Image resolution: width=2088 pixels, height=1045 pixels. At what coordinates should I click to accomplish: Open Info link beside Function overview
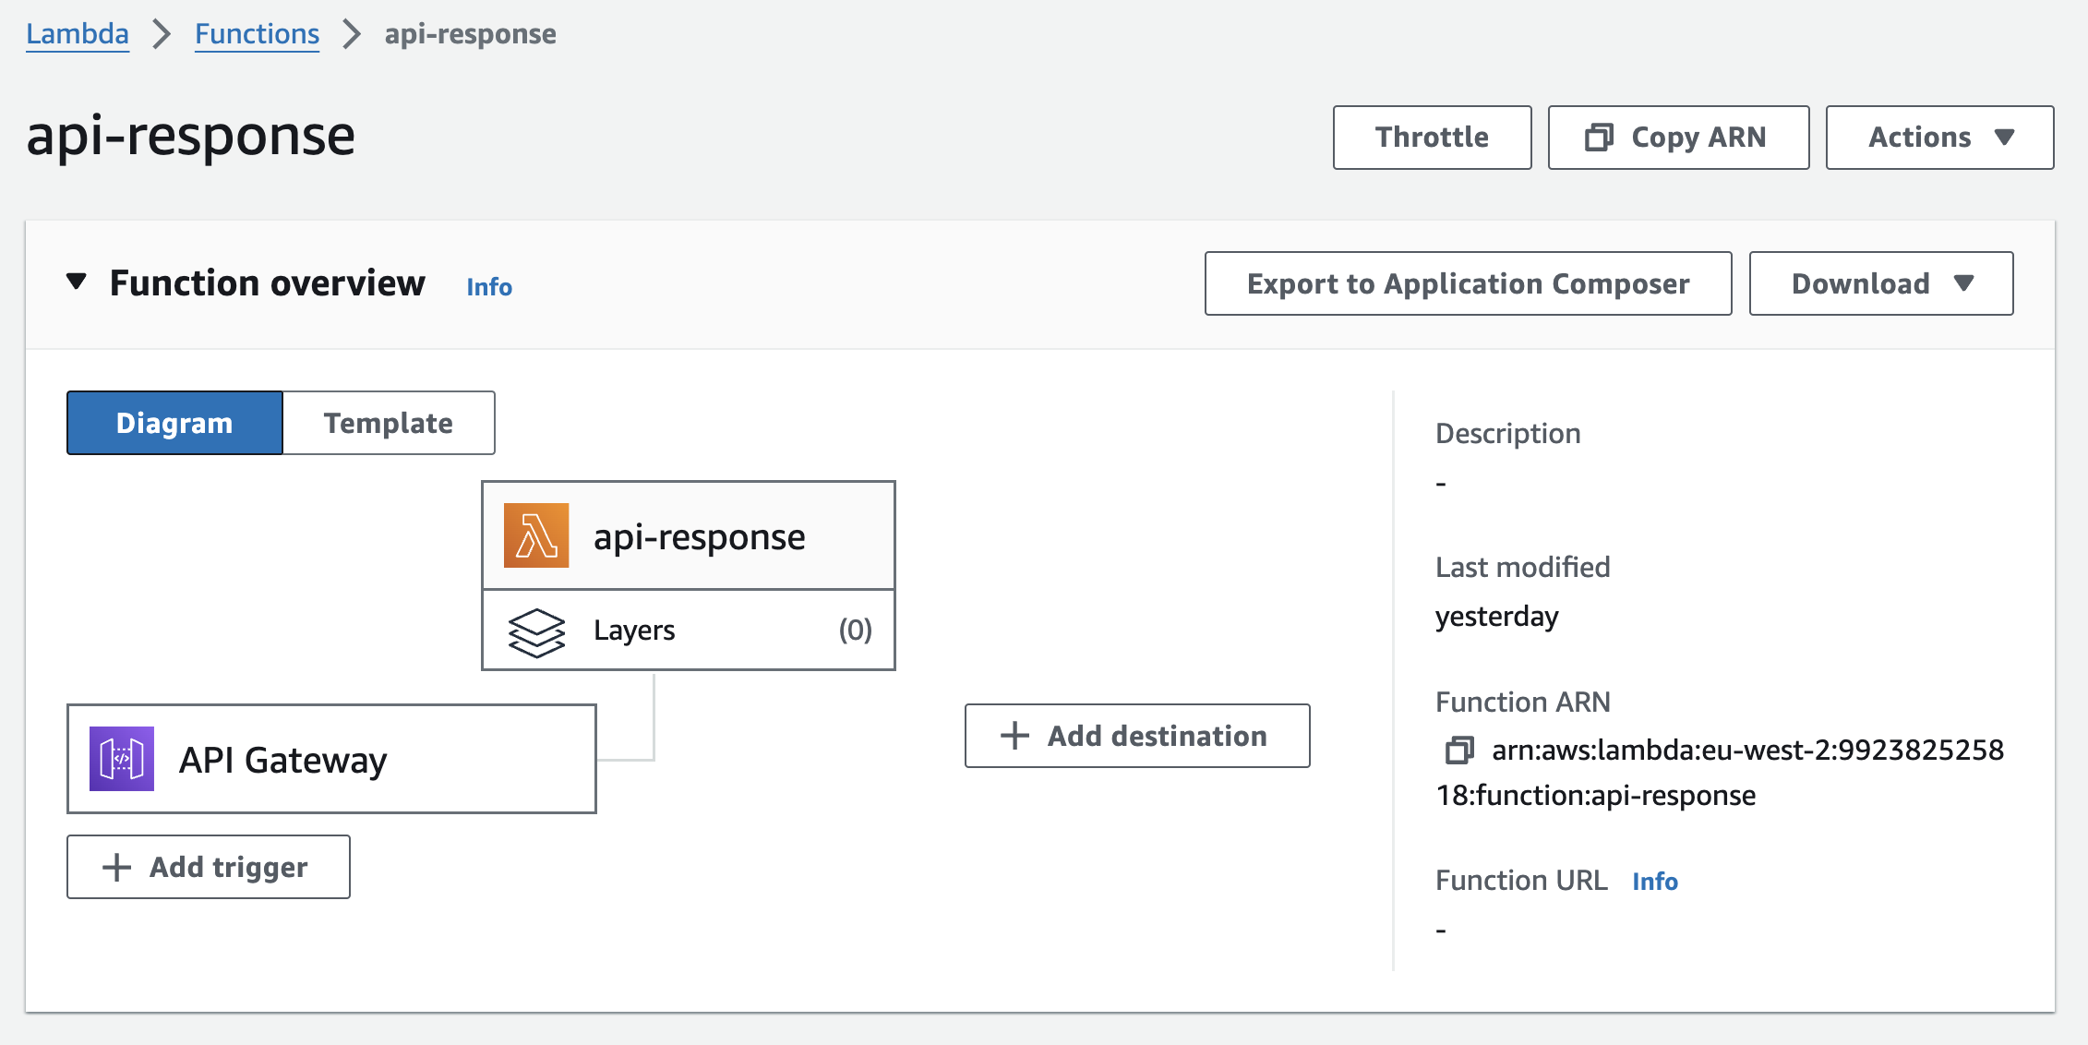point(489,287)
